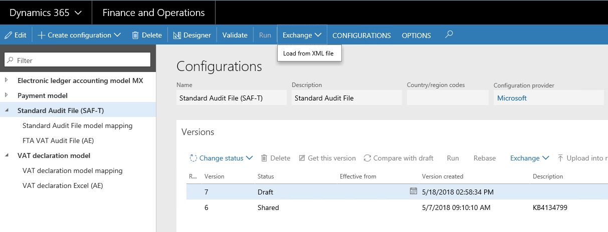
Task: Select version 6 Shared row
Action: click(397, 207)
